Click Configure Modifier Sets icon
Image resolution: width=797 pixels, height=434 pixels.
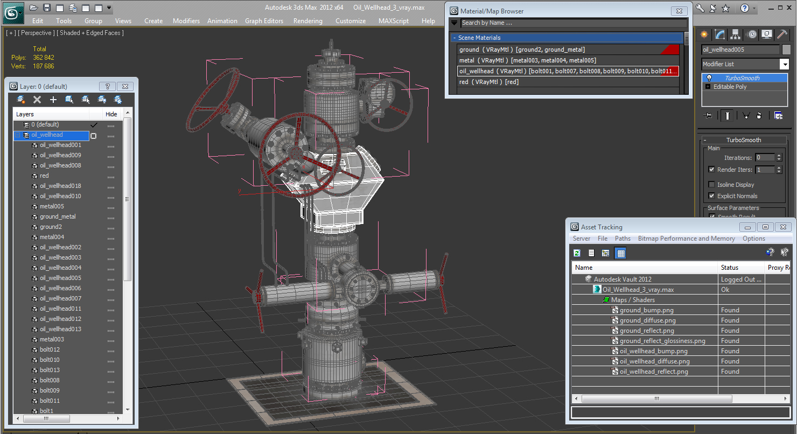pyautogui.click(x=778, y=115)
